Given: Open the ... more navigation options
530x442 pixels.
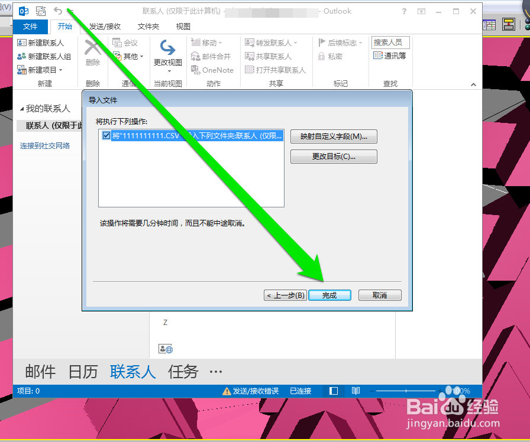Looking at the screenshot, I should [216, 372].
